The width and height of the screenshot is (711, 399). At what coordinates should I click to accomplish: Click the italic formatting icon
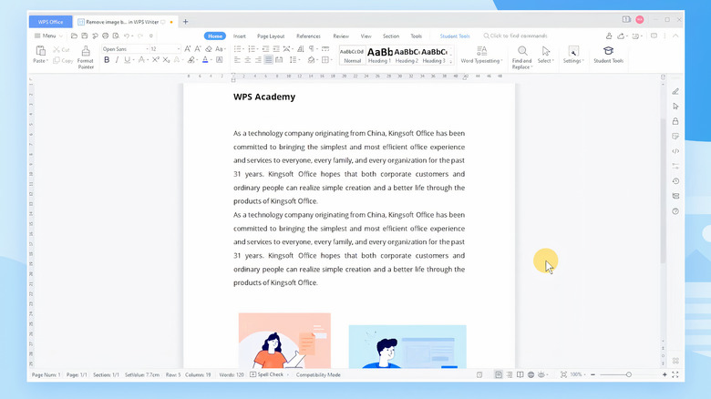coord(118,60)
